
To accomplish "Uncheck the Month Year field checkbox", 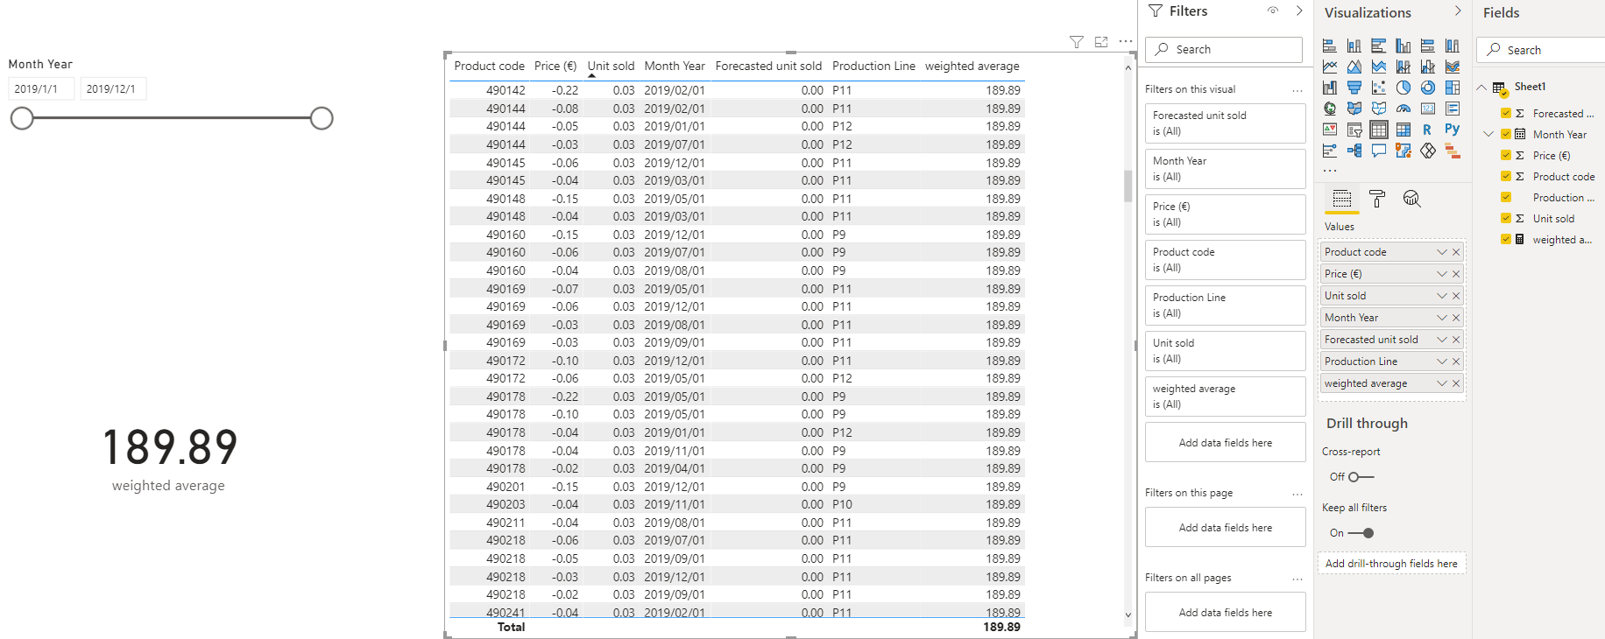I will click(1506, 134).
